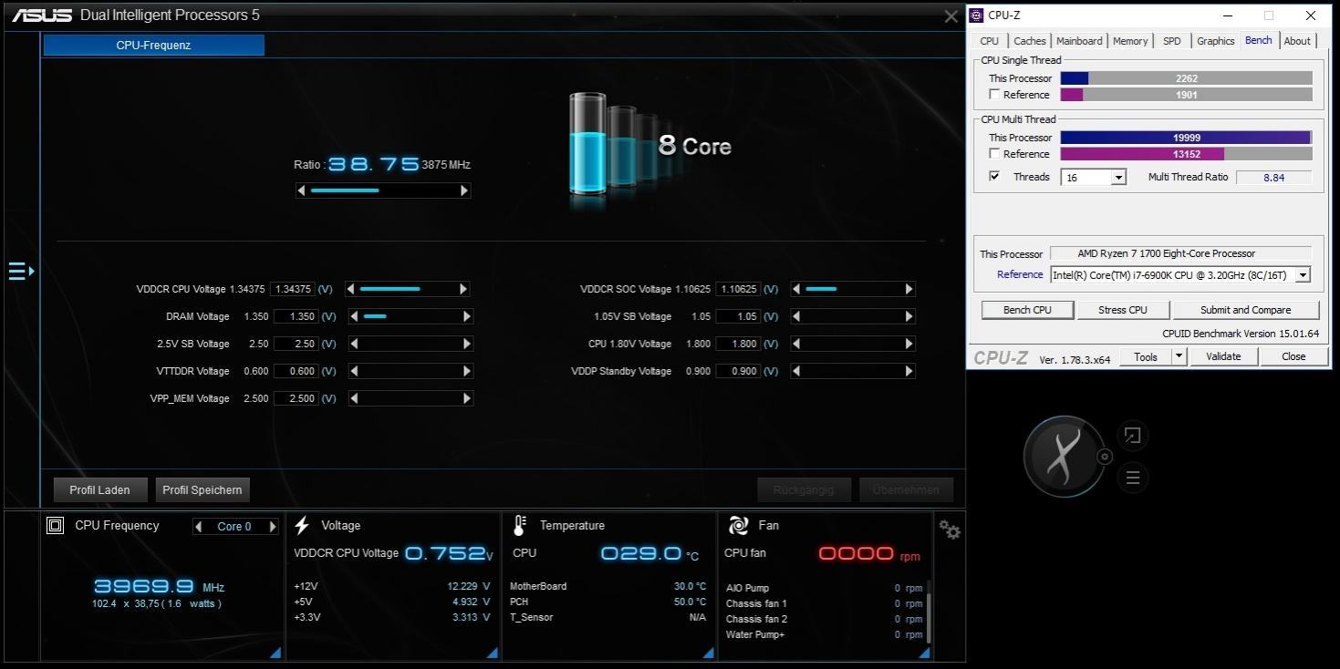Select previous core in CPU Frequency panel
The width and height of the screenshot is (1340, 669).
coord(199,526)
